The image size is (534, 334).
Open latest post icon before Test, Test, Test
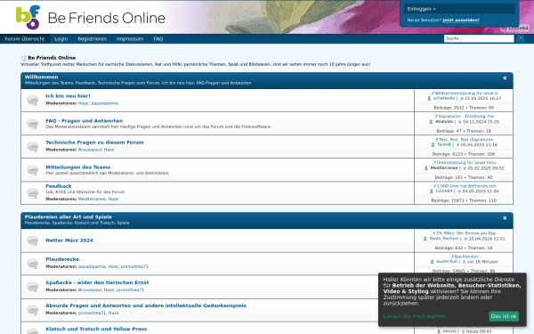(x=436, y=140)
